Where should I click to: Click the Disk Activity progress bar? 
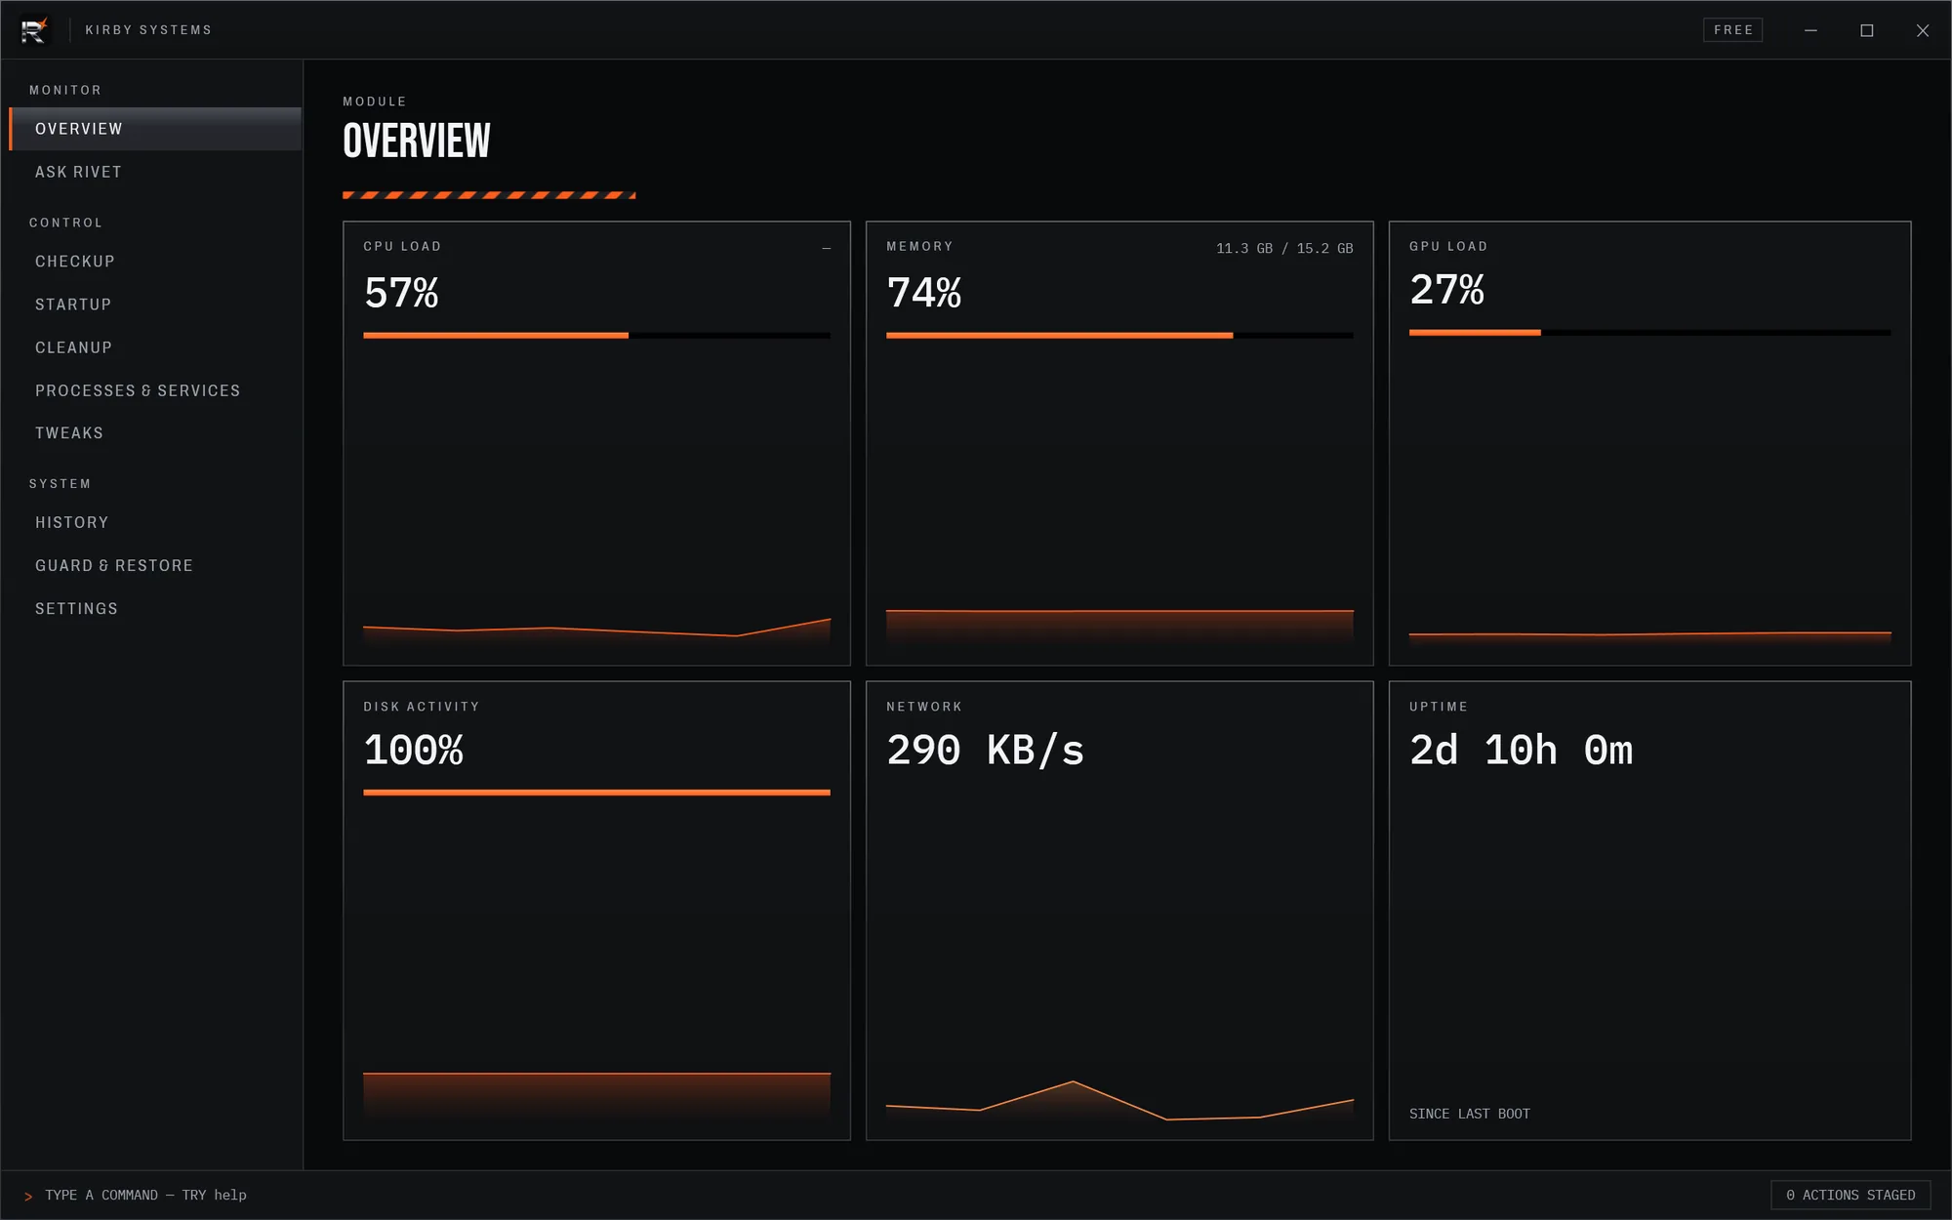pos(596,793)
